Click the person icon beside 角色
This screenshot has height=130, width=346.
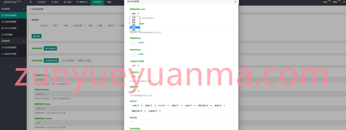coord(52,2)
